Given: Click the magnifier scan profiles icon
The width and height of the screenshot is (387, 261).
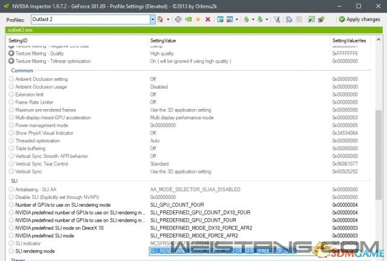Looking at the screenshot, I should click(289, 19).
